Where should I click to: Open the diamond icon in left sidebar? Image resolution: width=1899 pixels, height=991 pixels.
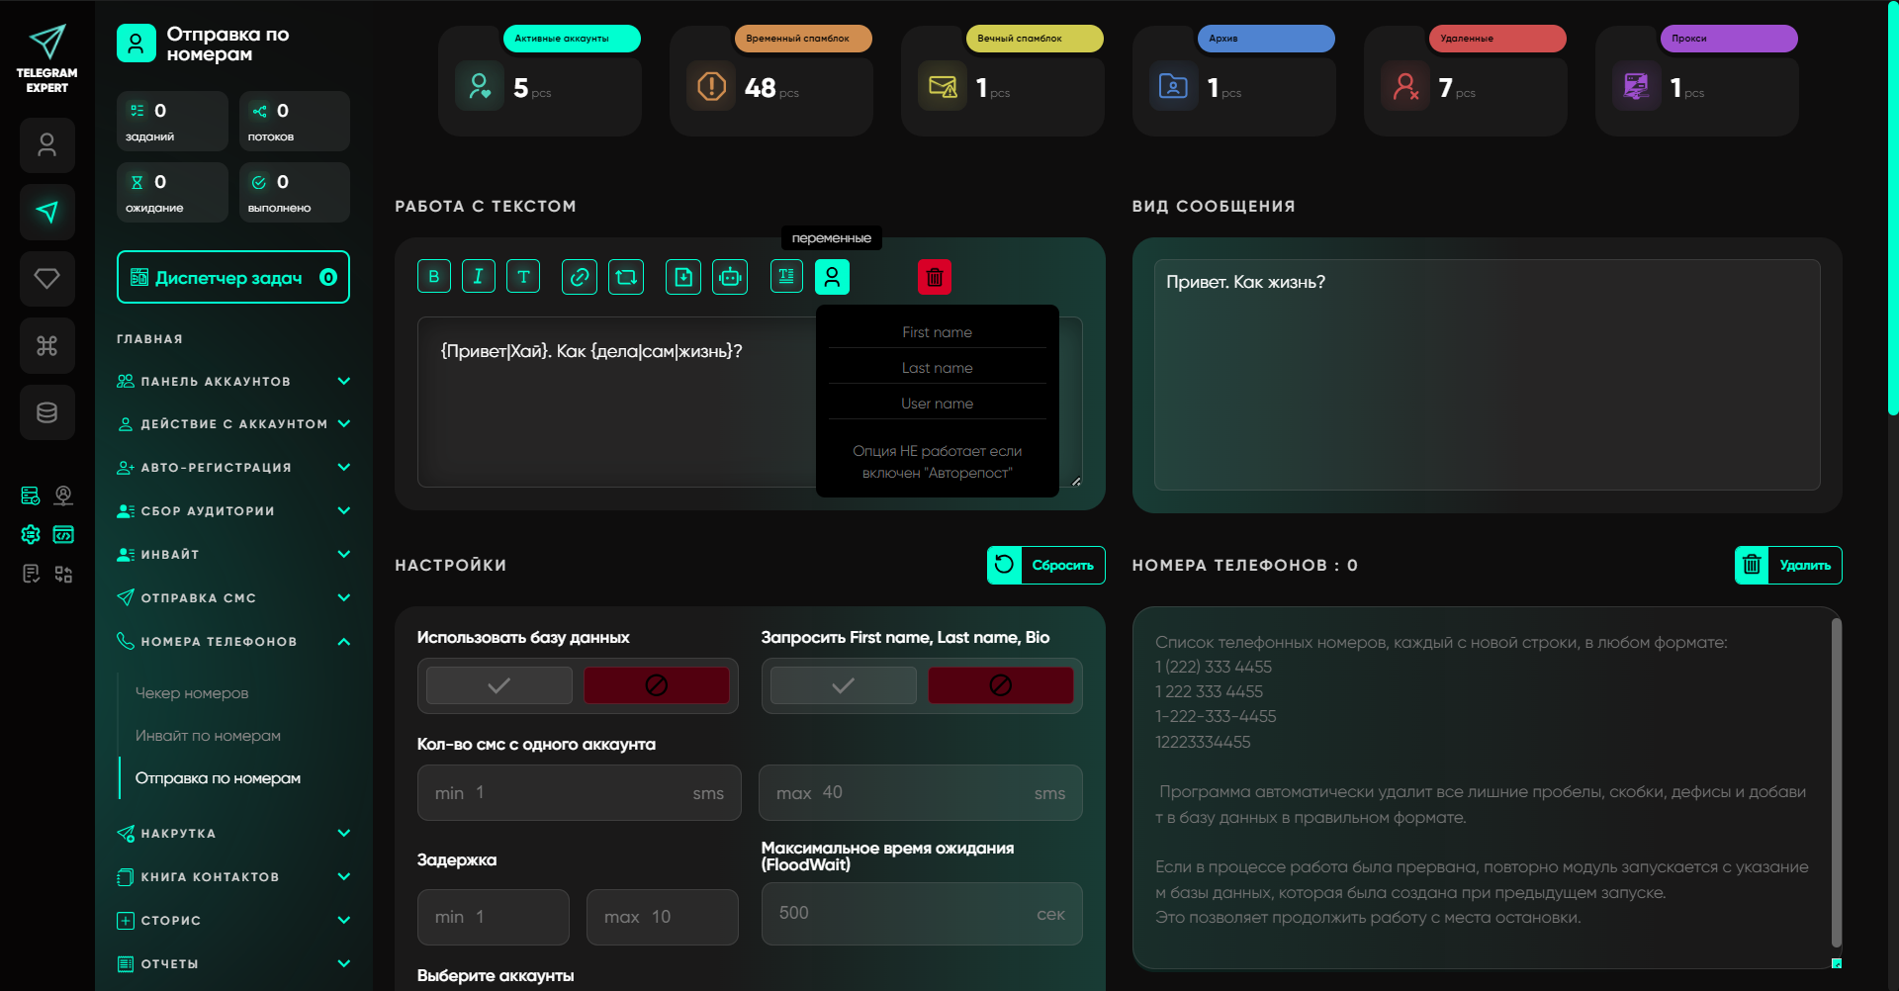46,279
